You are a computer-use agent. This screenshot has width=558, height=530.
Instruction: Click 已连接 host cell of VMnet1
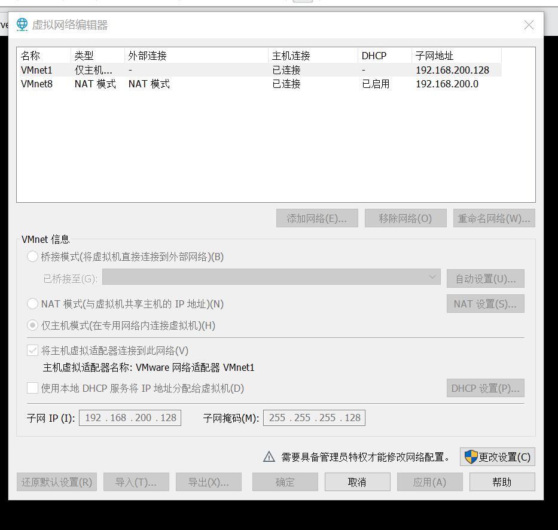(x=286, y=70)
